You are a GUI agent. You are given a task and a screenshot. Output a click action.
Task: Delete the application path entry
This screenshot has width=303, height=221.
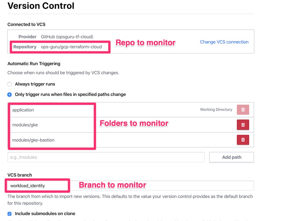[243, 110]
